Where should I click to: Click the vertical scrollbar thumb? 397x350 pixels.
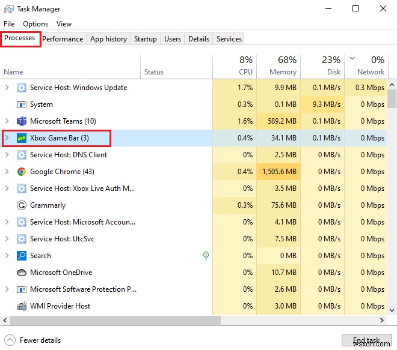pyautogui.click(x=392, y=98)
